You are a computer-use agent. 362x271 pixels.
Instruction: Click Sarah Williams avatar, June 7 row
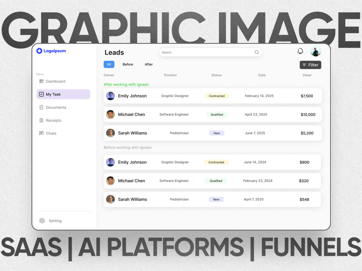pos(110,133)
